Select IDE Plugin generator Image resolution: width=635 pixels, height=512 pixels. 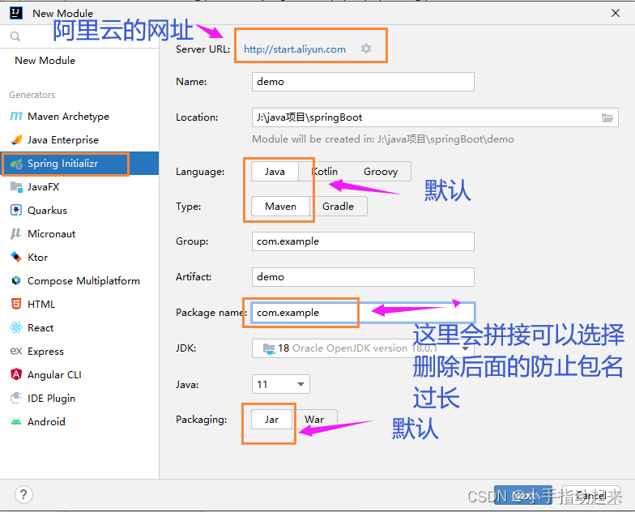(x=79, y=399)
